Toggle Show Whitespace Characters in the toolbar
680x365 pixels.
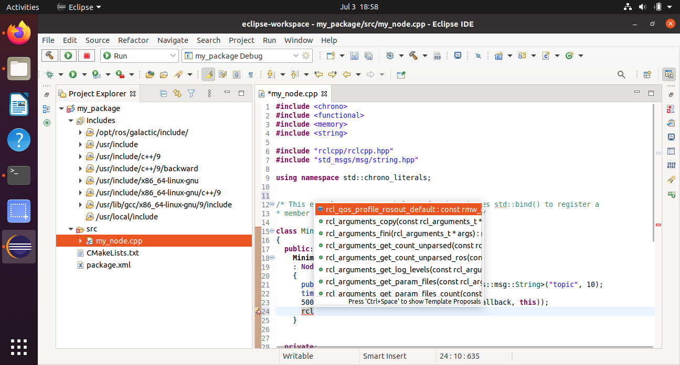[x=250, y=74]
